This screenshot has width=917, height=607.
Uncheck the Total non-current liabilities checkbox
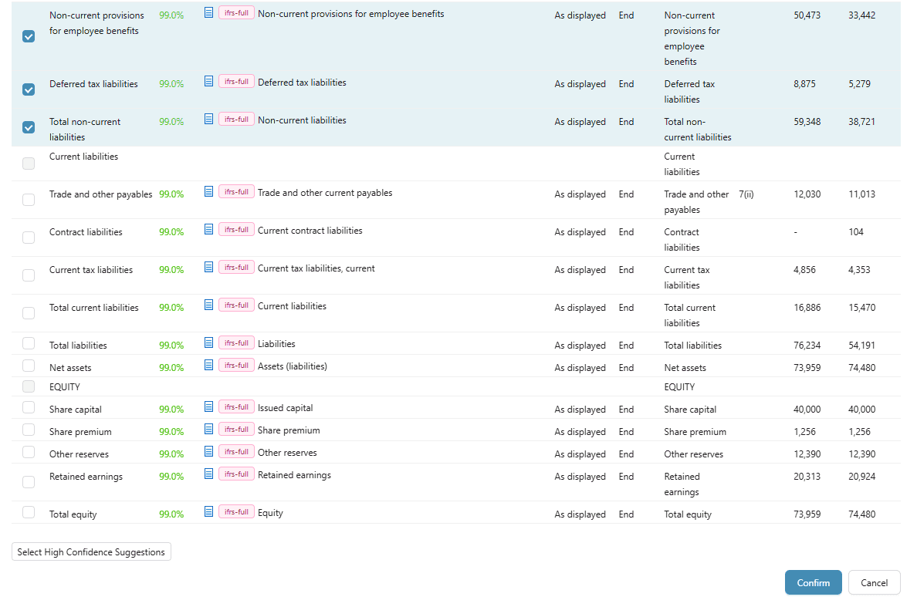click(29, 127)
